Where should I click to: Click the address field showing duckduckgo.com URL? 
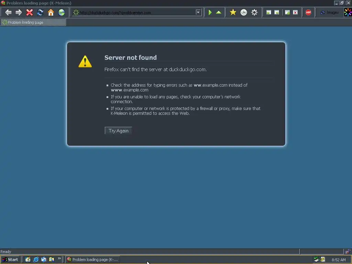click(137, 13)
